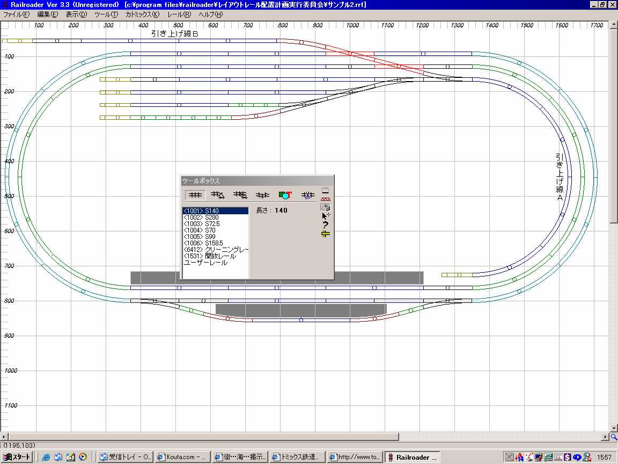Click the arrow pointer select tool
618x464 pixels.
325,216
